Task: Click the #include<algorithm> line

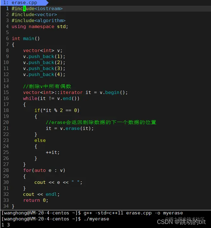Action: (38, 20)
